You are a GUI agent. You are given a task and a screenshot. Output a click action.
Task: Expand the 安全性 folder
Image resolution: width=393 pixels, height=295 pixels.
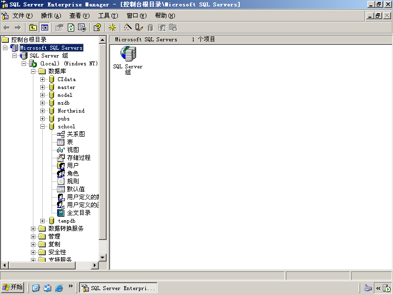click(33, 252)
